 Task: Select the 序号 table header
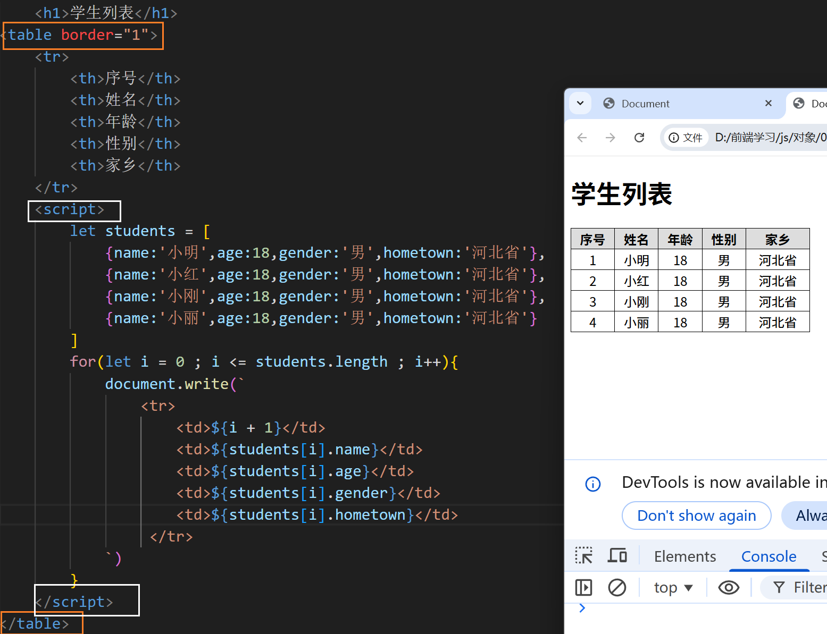pos(592,239)
